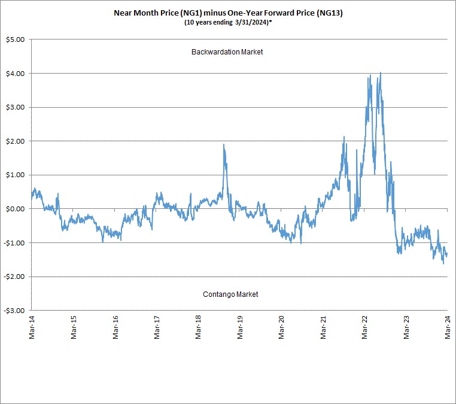Click the -$1.00 y-axis label
This screenshot has width=456, height=404.
coord(14,243)
